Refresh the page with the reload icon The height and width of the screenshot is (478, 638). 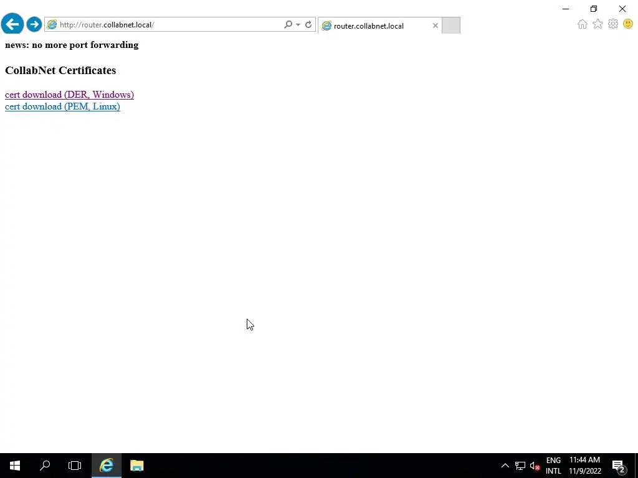coord(308,24)
